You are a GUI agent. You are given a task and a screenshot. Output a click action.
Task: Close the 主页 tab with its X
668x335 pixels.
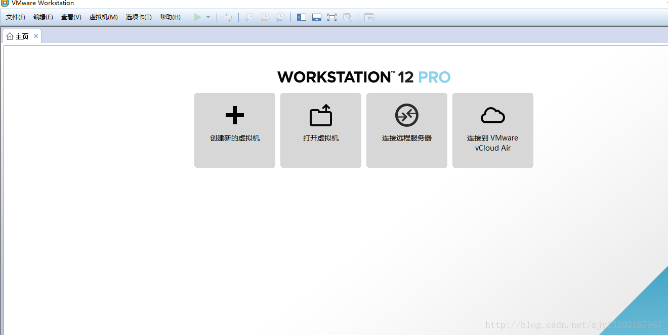36,36
